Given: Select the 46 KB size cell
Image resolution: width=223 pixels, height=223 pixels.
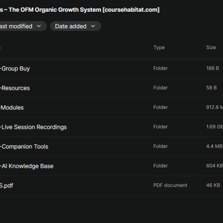Looking at the screenshot, I should pos(213,185).
